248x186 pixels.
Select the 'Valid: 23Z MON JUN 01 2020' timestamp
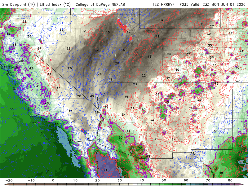(x=218, y=4)
